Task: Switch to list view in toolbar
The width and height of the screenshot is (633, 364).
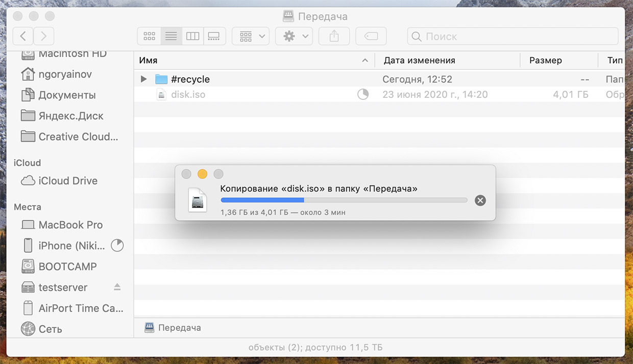Action: point(171,36)
